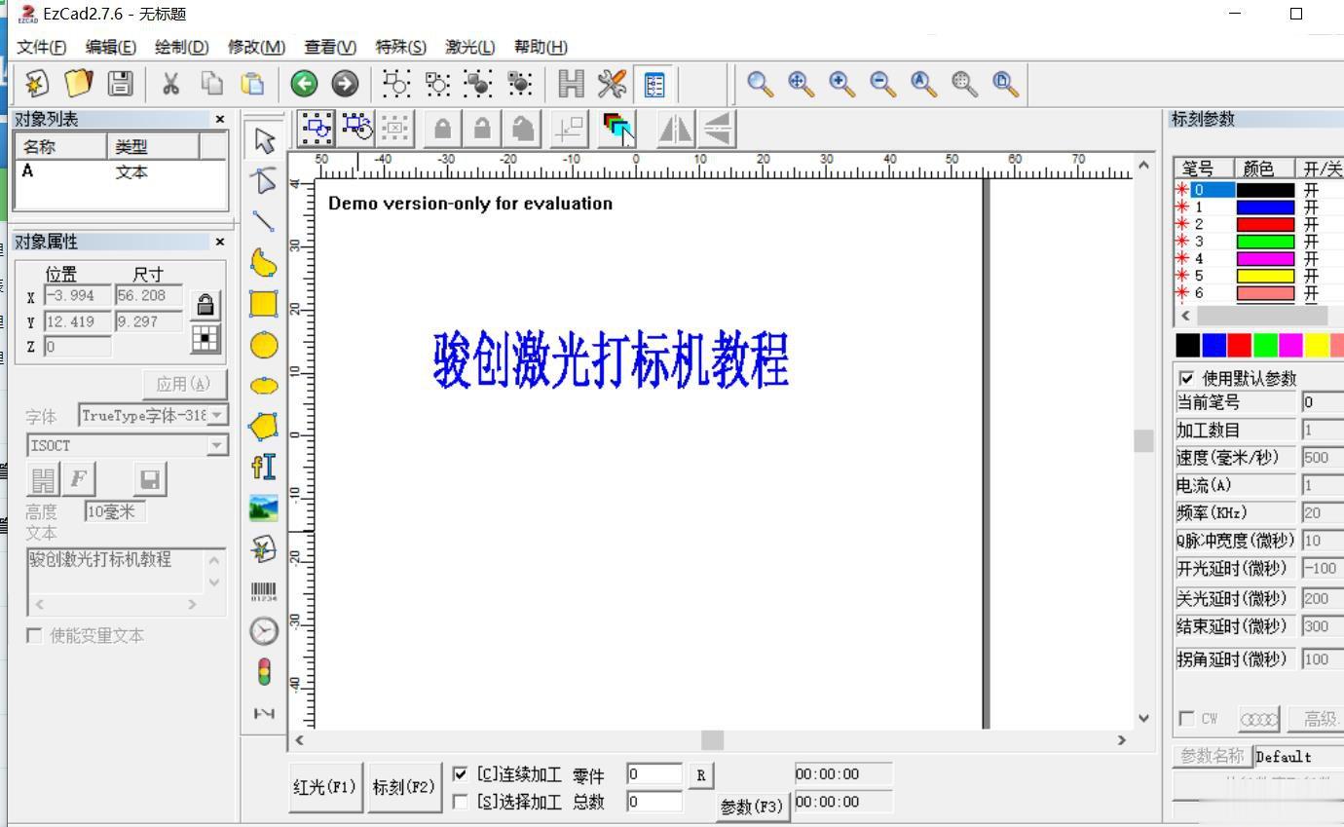
Task: Click the X position input field
Action: (x=78, y=296)
